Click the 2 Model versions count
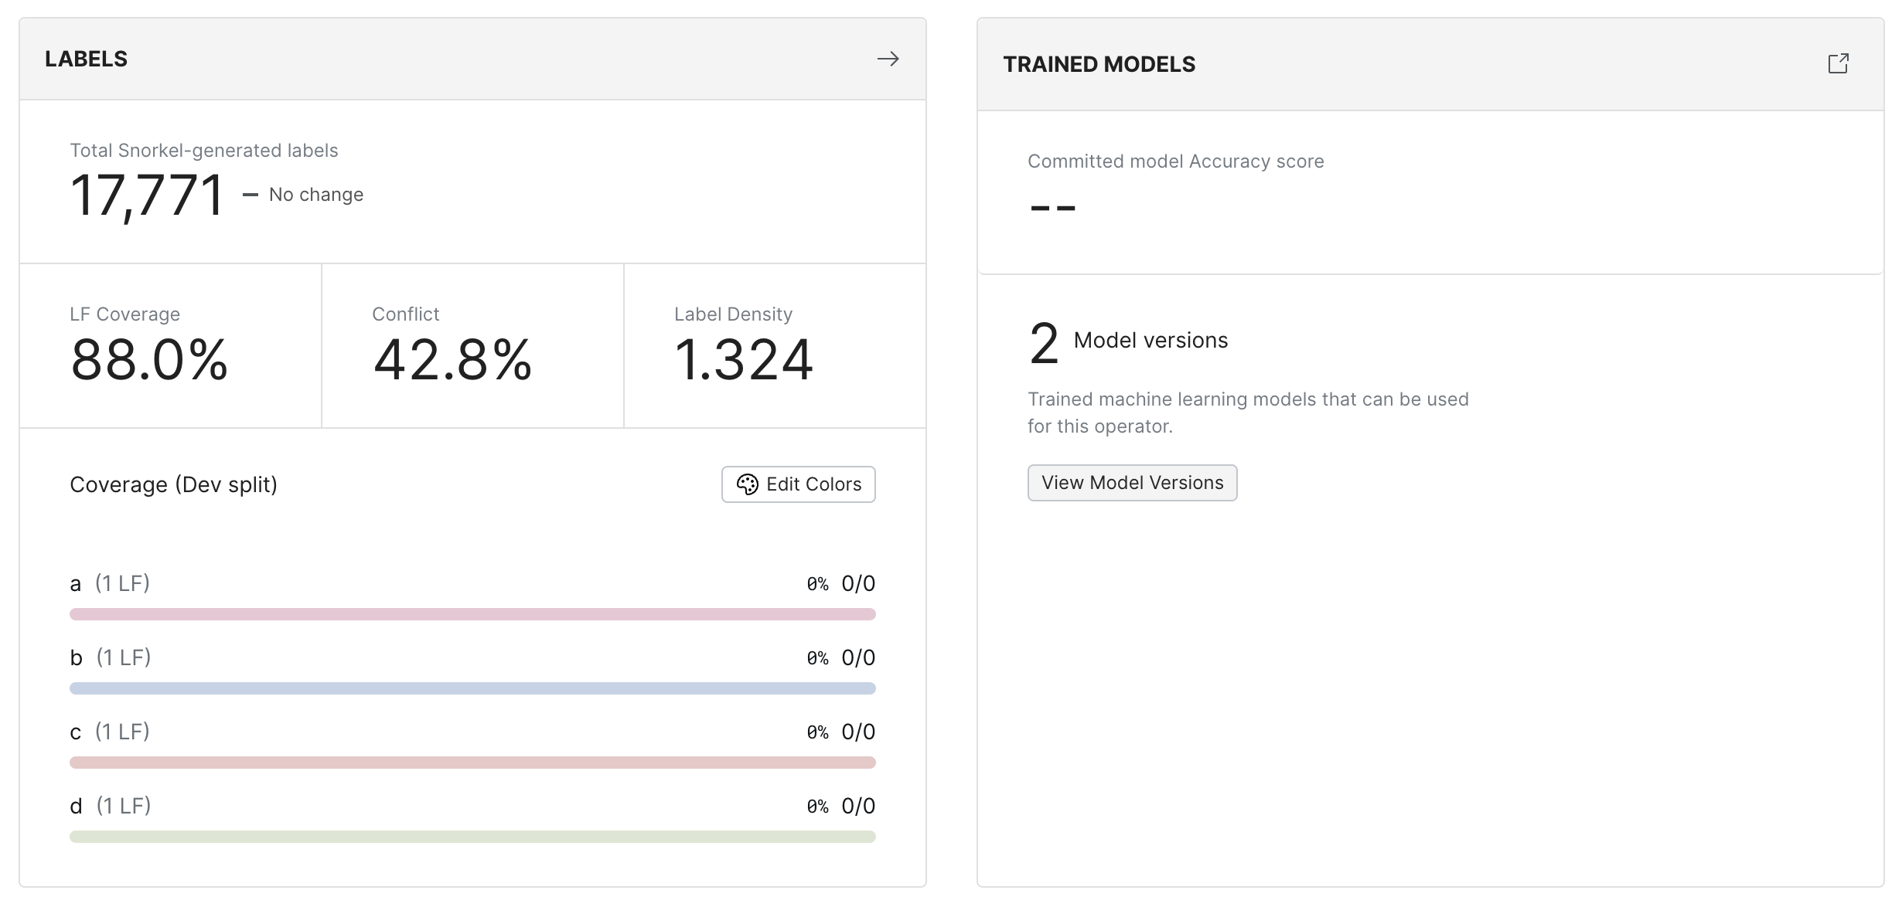 click(1128, 342)
